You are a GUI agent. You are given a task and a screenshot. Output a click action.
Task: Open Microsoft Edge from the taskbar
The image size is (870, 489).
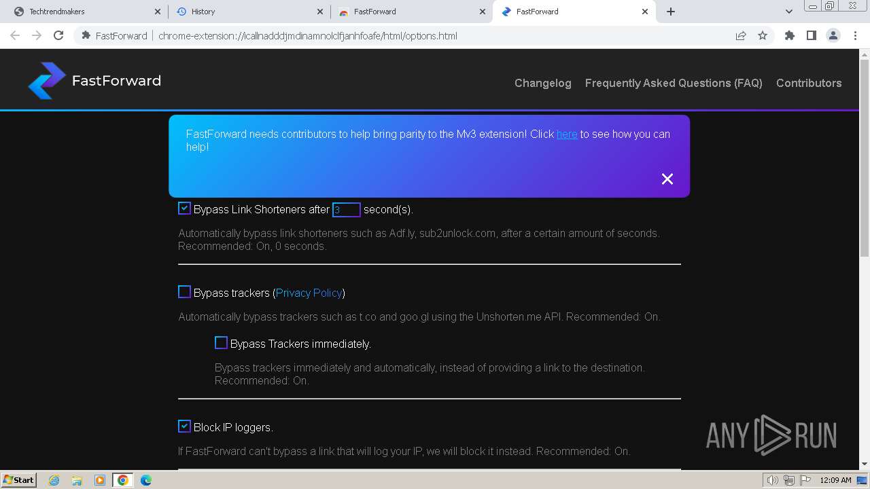click(146, 480)
